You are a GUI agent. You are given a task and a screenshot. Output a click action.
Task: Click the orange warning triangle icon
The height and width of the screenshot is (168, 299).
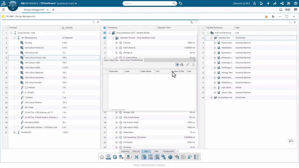pyautogui.click(x=266, y=16)
